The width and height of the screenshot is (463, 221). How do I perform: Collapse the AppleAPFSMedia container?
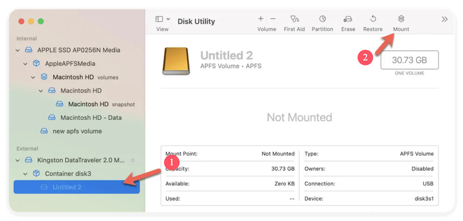click(x=25, y=64)
